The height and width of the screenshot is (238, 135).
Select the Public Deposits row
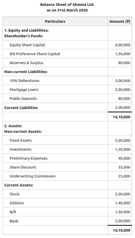coord(67,99)
